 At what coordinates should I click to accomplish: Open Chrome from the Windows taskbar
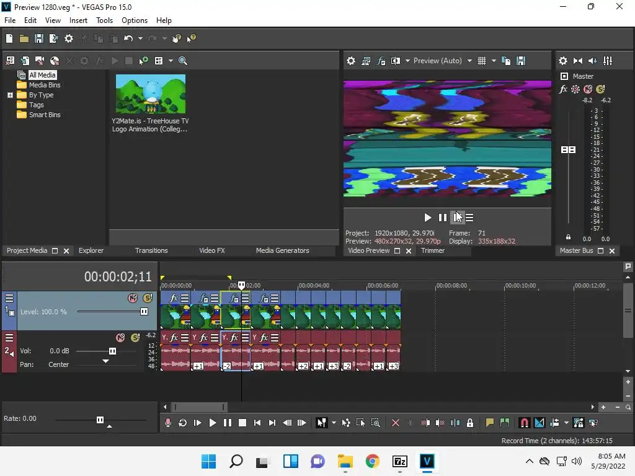tap(372, 461)
